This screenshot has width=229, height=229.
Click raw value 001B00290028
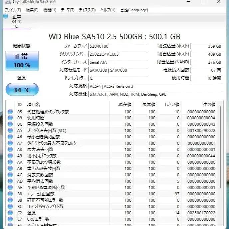[x=201, y=131]
